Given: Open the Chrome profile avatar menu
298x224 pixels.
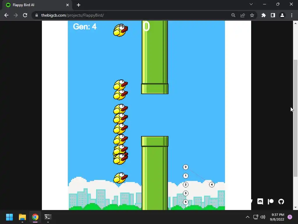Looking at the screenshot, I should pos(282,15).
